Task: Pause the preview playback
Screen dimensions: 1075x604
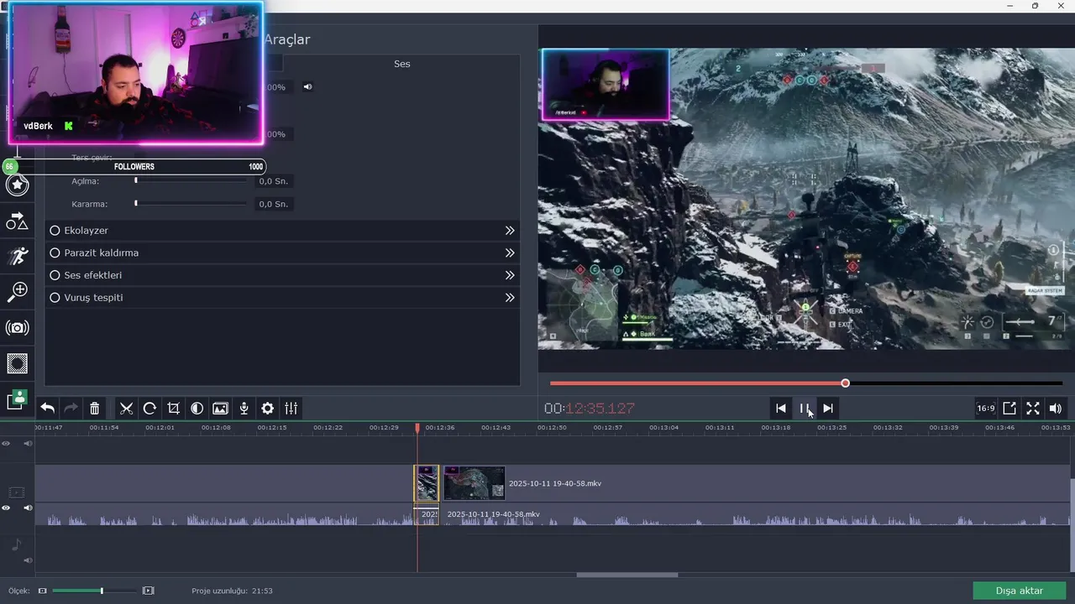Action: [x=805, y=408]
